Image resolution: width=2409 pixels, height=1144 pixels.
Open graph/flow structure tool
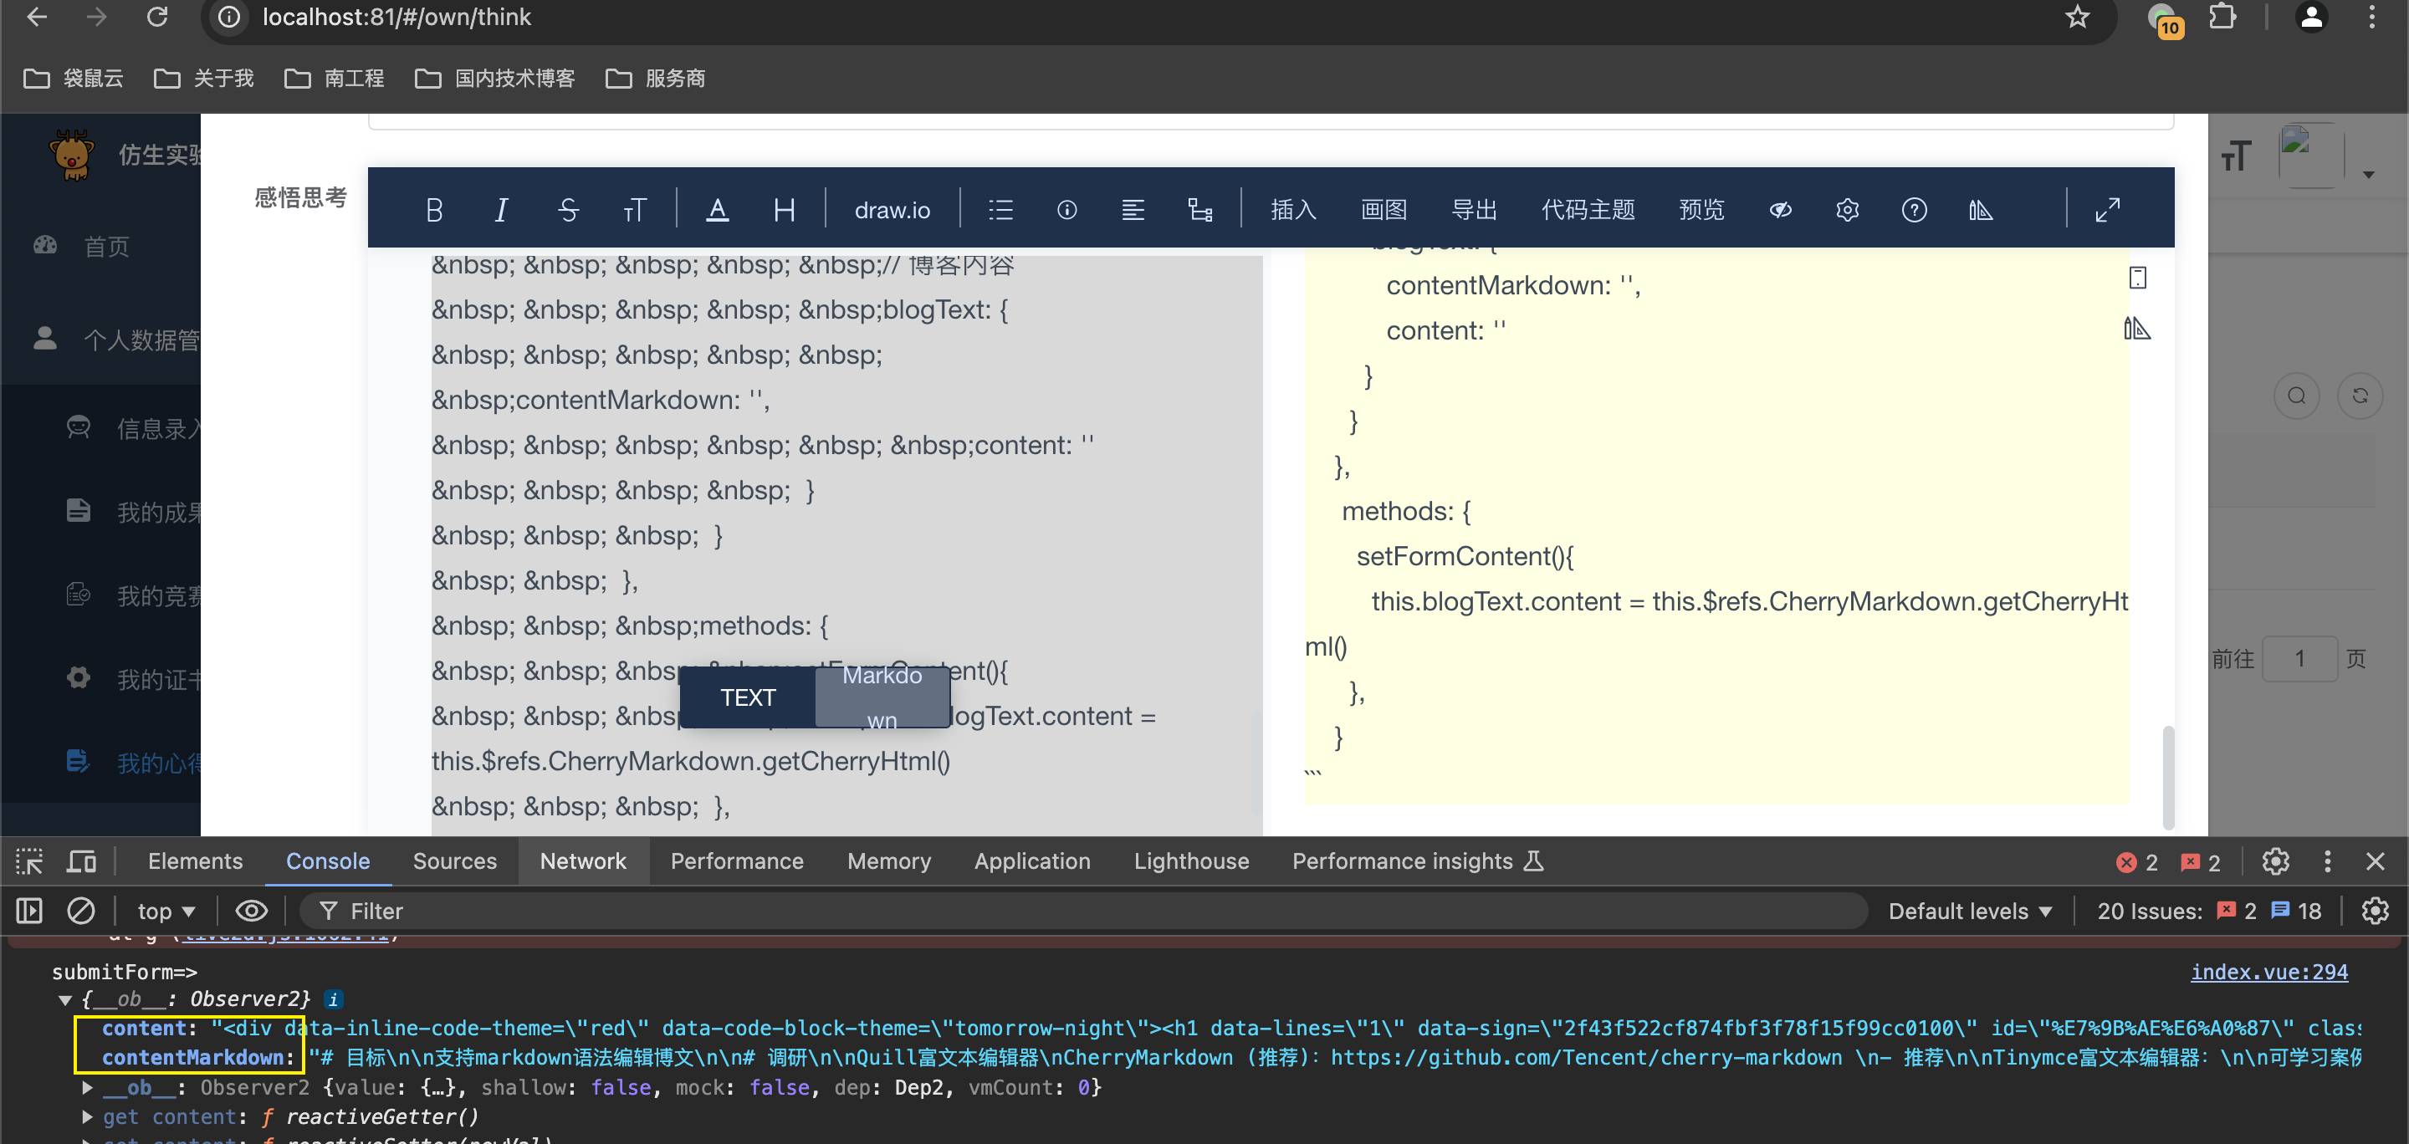coord(1199,209)
